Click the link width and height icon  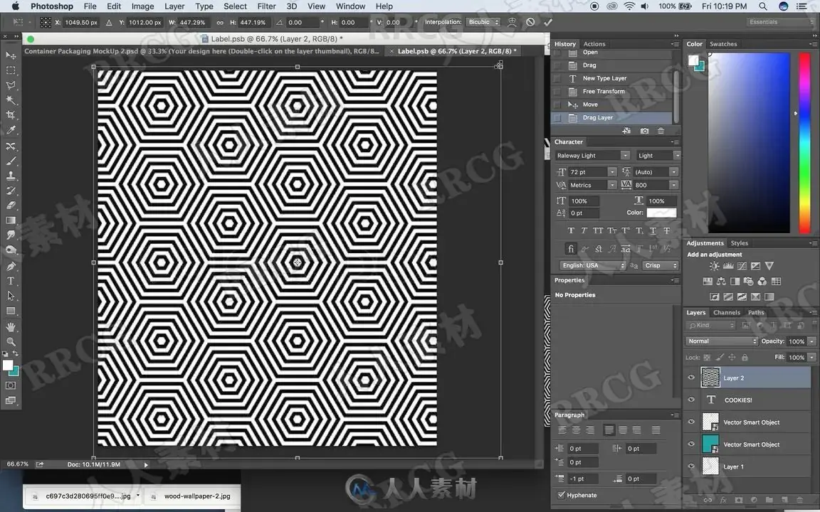tap(220, 23)
